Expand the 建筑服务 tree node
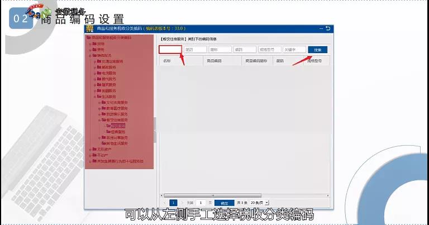The height and width of the screenshot is (225, 429). [95, 85]
